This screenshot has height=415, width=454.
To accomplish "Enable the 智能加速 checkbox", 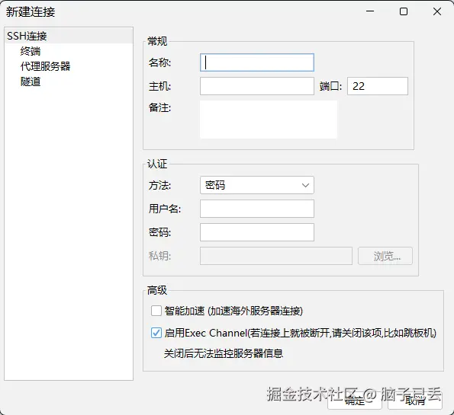I will 156,311.
